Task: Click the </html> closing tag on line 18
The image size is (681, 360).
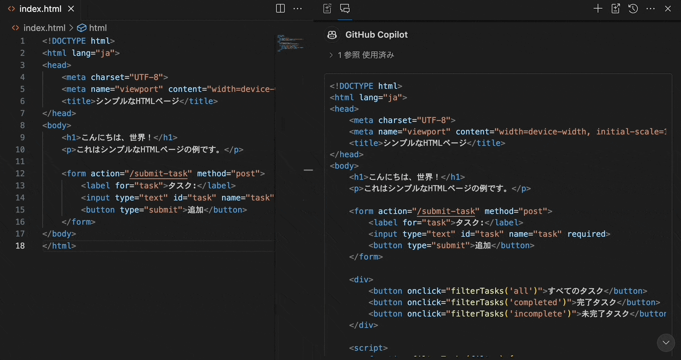Action: (59, 246)
